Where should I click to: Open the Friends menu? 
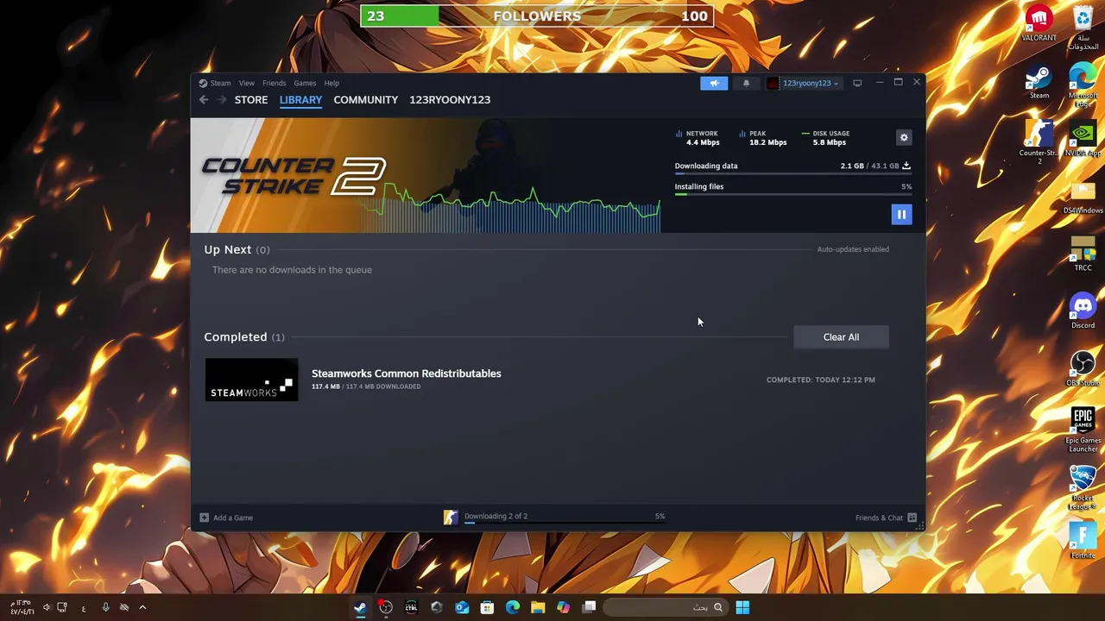(x=274, y=84)
